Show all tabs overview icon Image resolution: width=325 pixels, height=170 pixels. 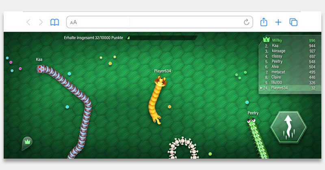click(293, 22)
